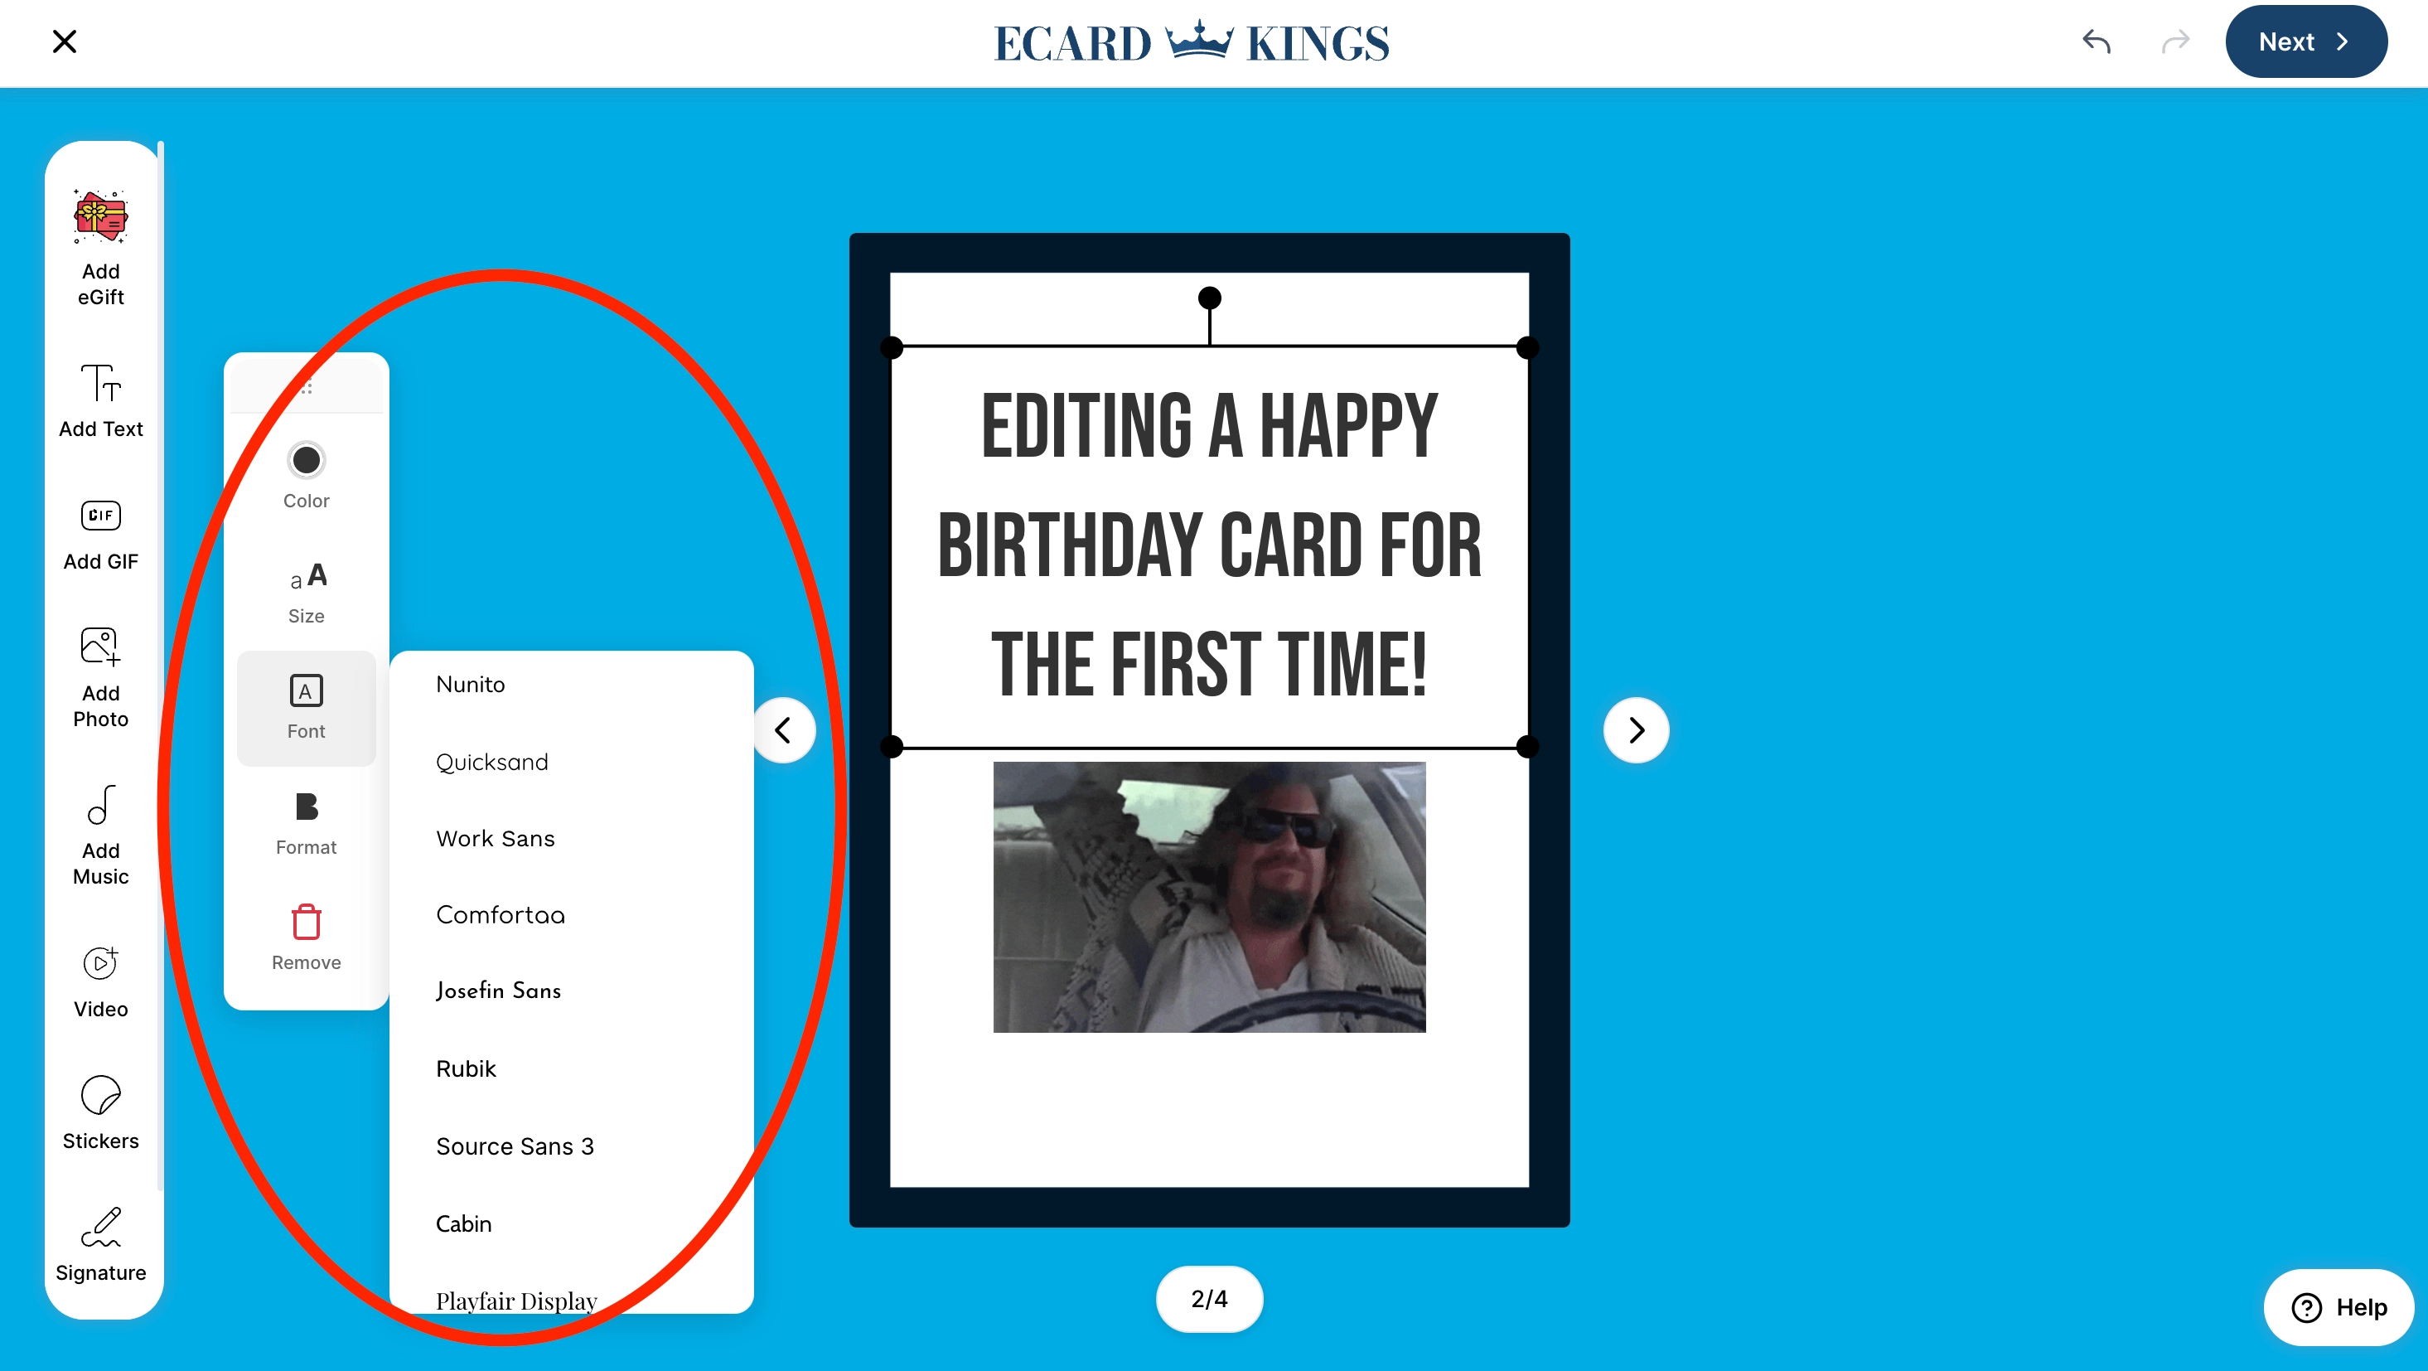Viewport: 2428px width, 1371px height.
Task: Open the Add Music tool
Action: [x=101, y=836]
